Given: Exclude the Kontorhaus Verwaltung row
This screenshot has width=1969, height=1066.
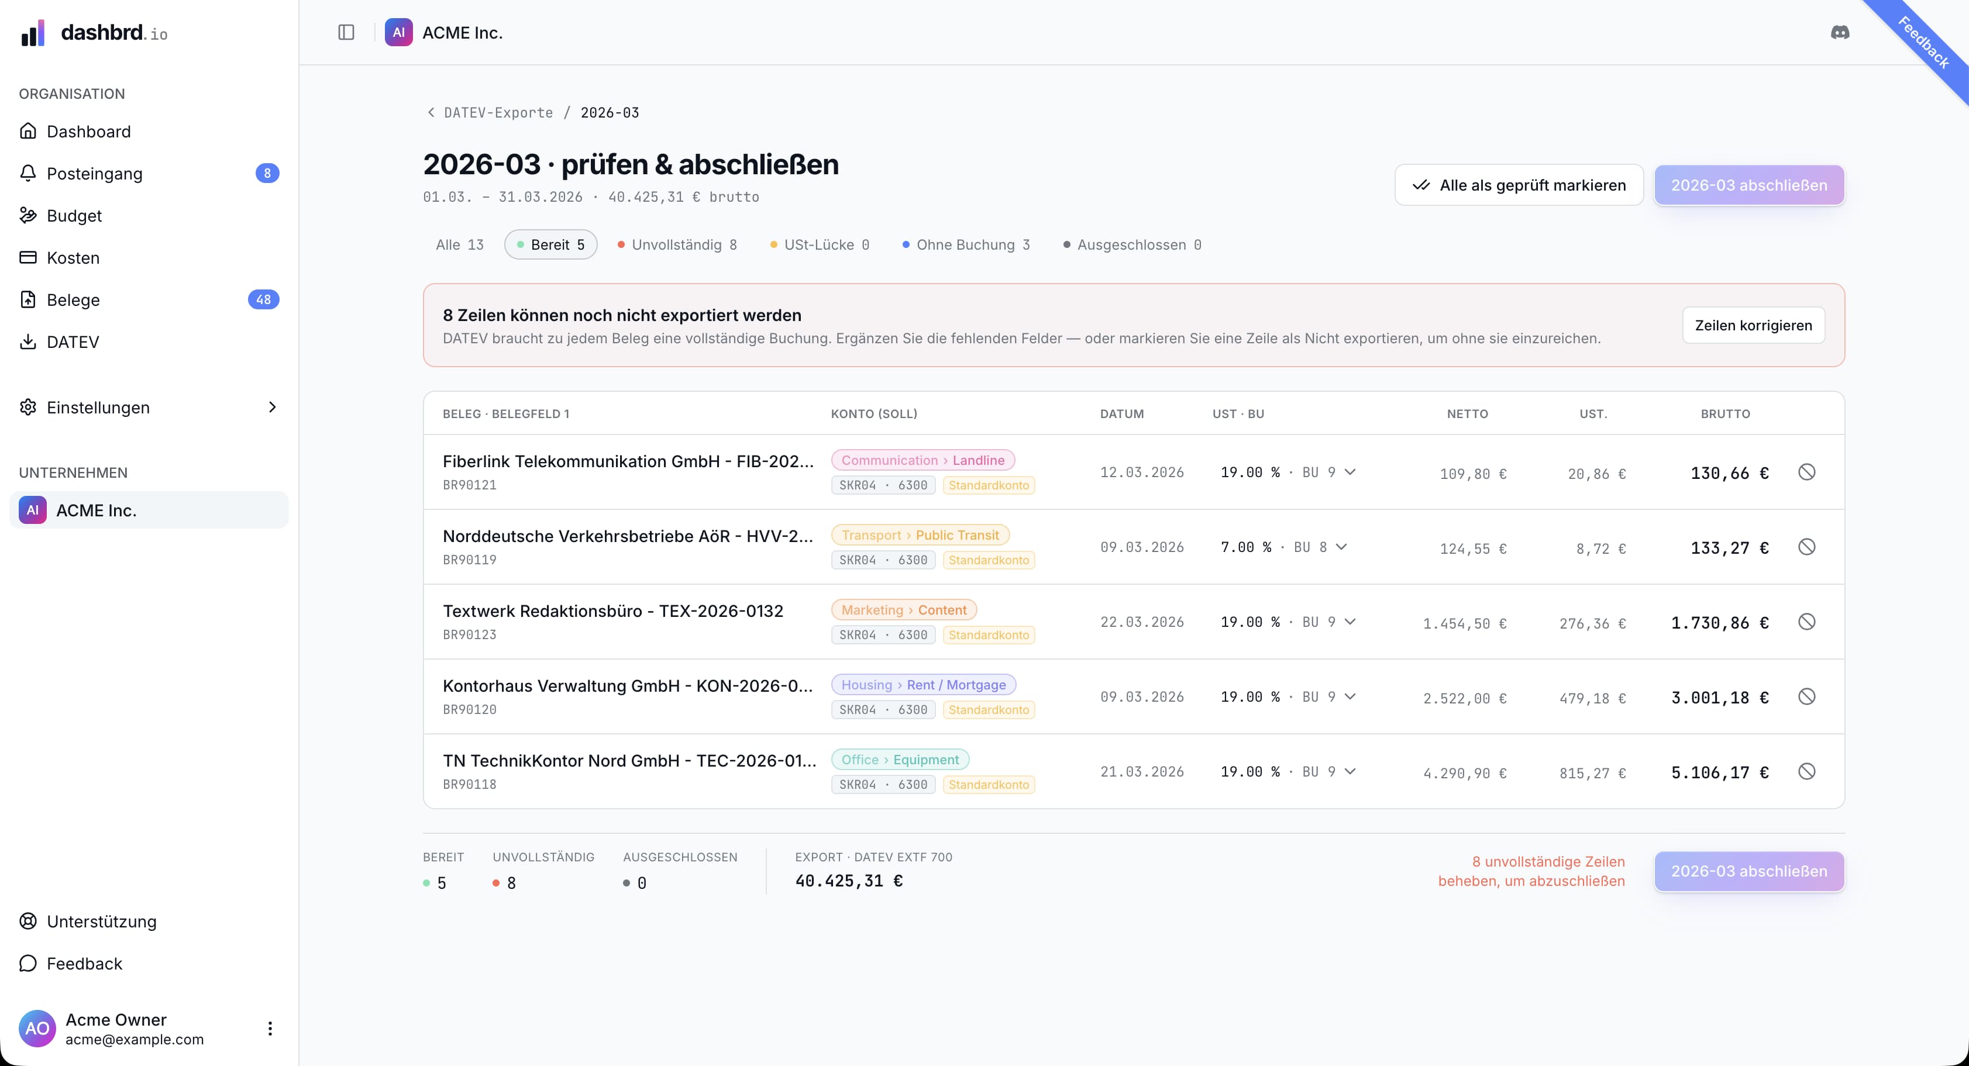Looking at the screenshot, I should (1806, 697).
